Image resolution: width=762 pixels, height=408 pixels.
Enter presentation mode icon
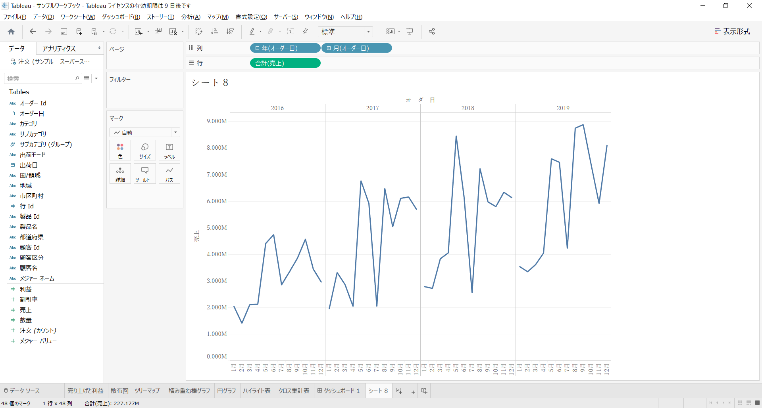[x=410, y=32]
